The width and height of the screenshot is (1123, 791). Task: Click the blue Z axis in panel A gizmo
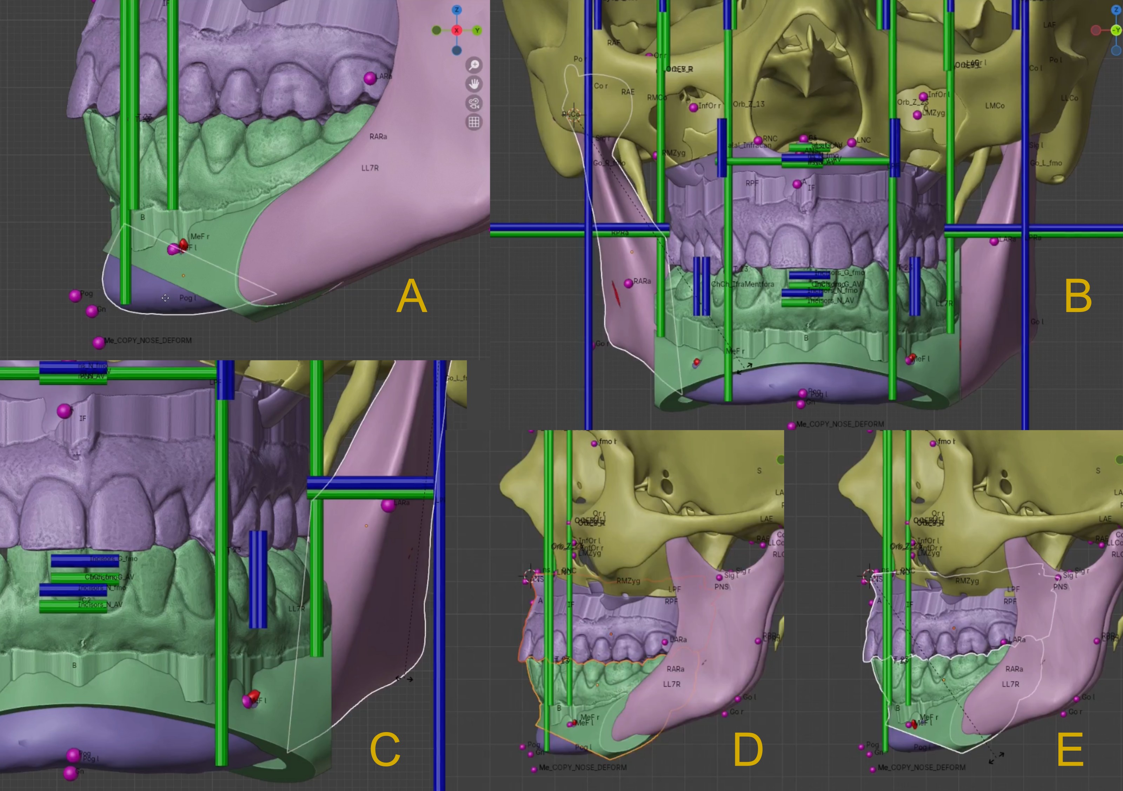(x=456, y=10)
